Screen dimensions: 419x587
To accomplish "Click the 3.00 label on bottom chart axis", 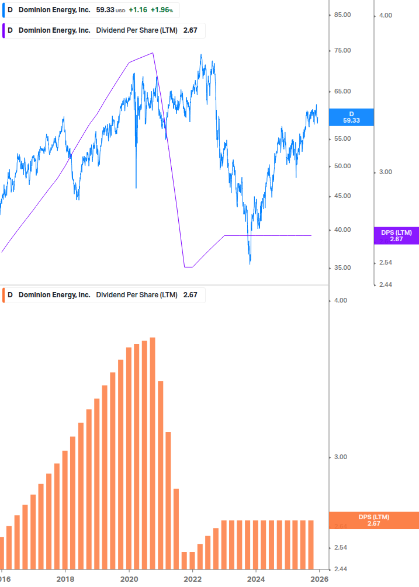I will (x=340, y=457).
